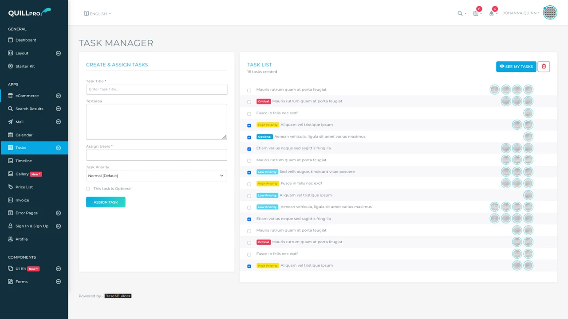Click the Starter Kit icon
The image size is (568, 319).
pyautogui.click(x=11, y=66)
